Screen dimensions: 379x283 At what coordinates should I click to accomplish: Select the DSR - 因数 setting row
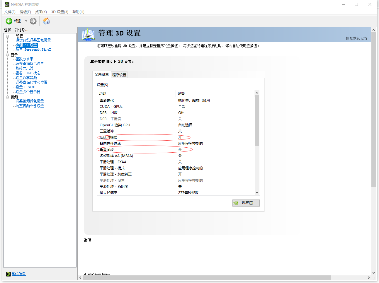176,113
